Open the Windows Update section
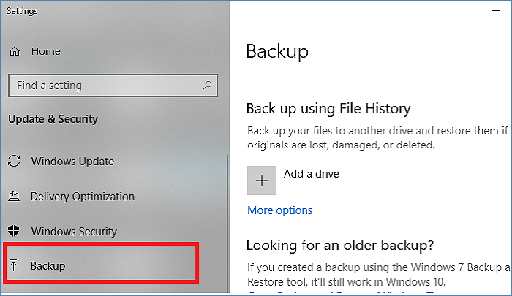The width and height of the screenshot is (512, 296). (72, 162)
